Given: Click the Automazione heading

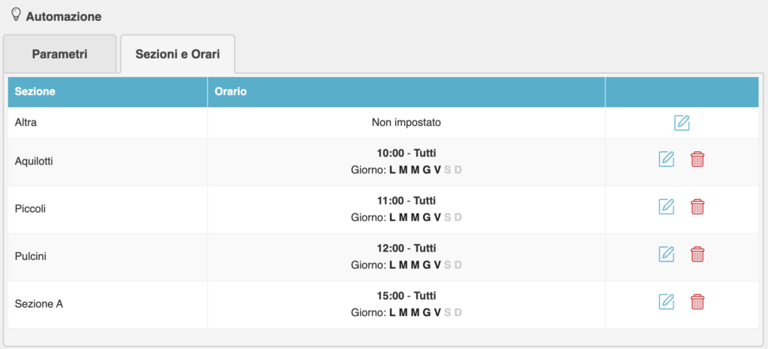Looking at the screenshot, I should pos(64,16).
